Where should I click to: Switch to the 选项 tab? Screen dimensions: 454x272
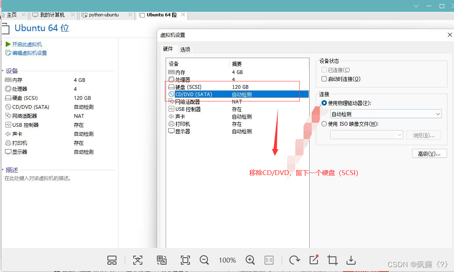pos(185,49)
